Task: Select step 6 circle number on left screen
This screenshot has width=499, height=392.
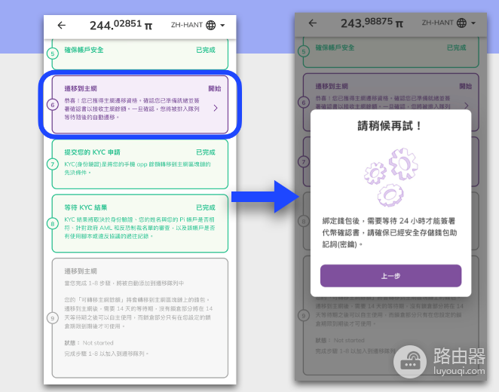Action: (53, 105)
